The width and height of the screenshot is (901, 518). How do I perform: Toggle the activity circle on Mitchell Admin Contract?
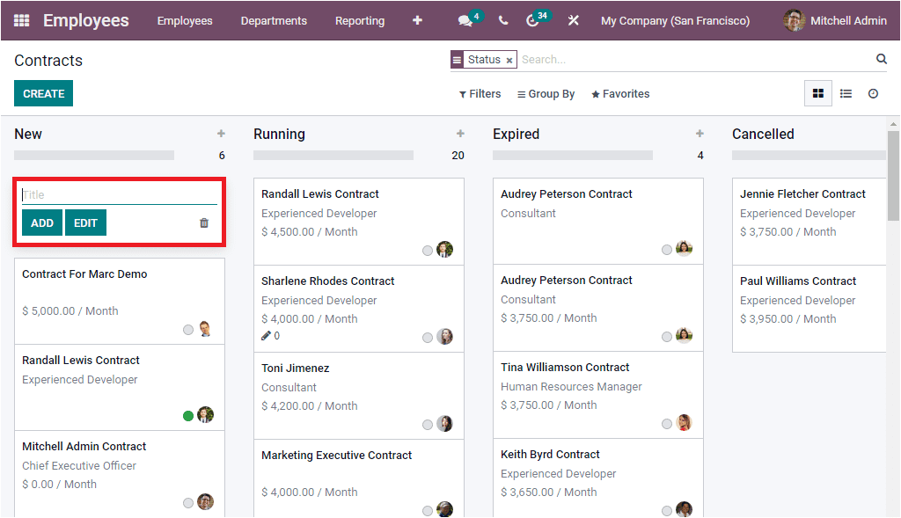[x=187, y=502]
